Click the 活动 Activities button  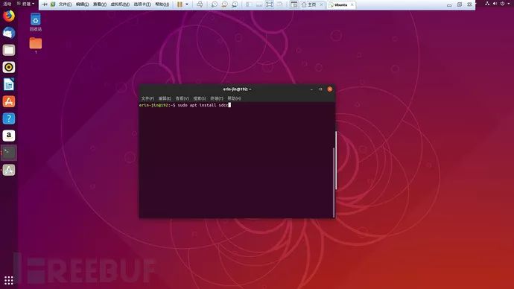[x=7, y=4]
